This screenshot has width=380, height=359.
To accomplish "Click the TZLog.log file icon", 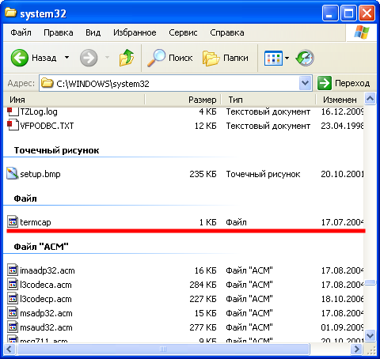I will tap(13, 111).
